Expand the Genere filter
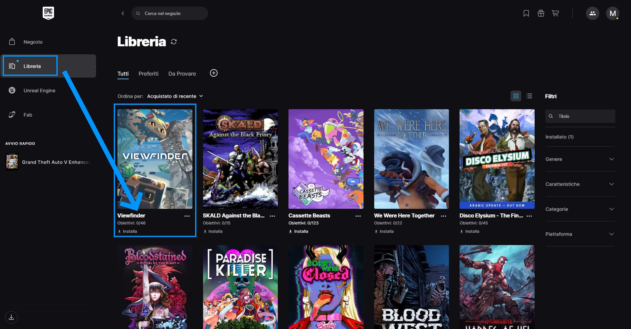This screenshot has height=329, width=631. [x=580, y=159]
